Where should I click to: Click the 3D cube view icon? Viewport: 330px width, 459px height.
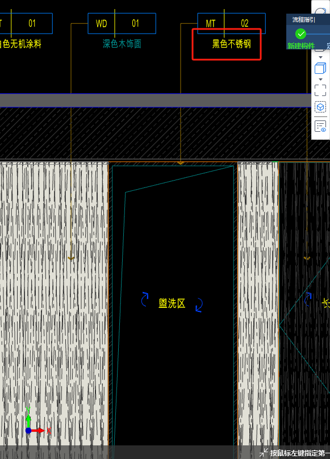pyautogui.click(x=320, y=68)
